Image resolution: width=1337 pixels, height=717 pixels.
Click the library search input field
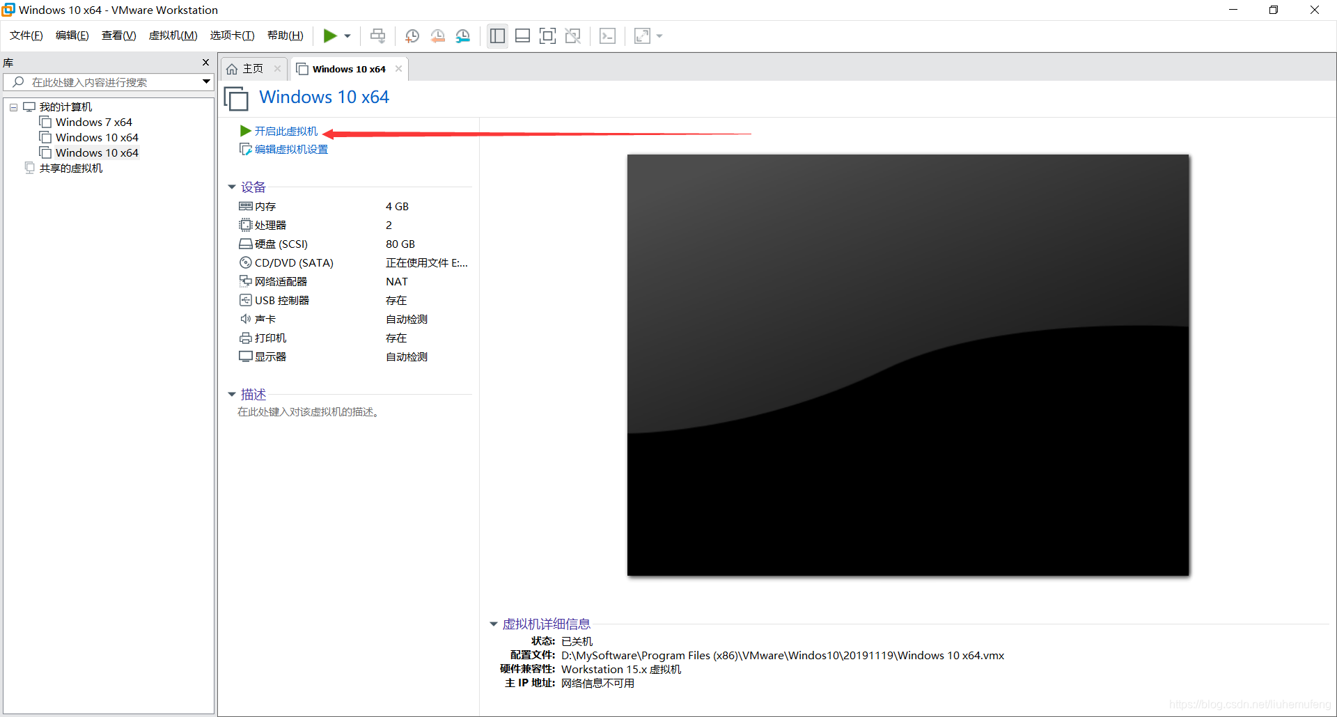click(x=101, y=82)
